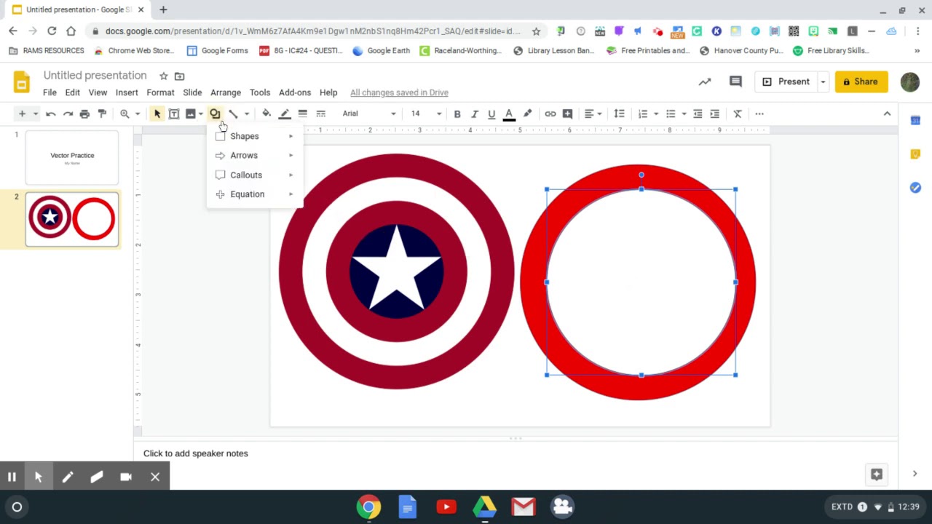This screenshot has width=932, height=524.
Task: Open the line spacing options
Action: click(619, 114)
